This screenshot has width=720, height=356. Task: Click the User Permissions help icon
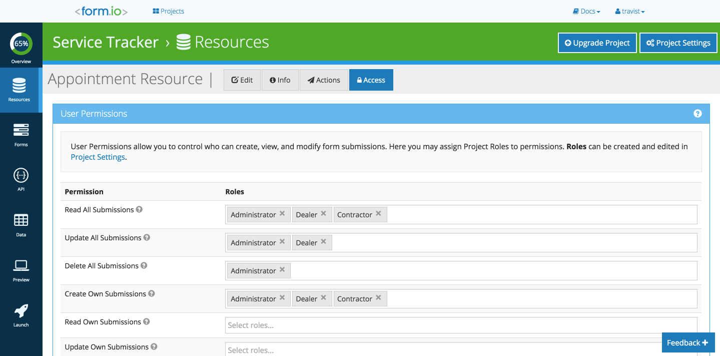click(697, 114)
